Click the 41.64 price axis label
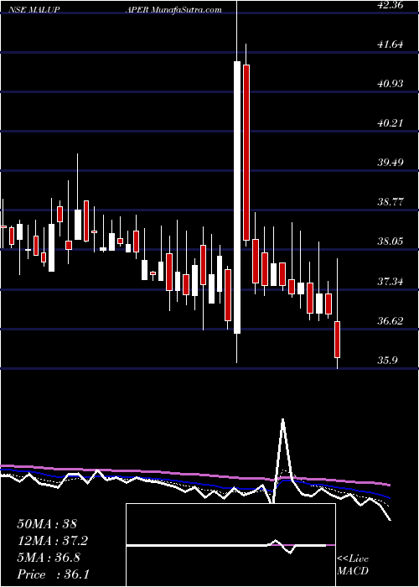The height and width of the screenshot is (587, 419). click(x=391, y=44)
